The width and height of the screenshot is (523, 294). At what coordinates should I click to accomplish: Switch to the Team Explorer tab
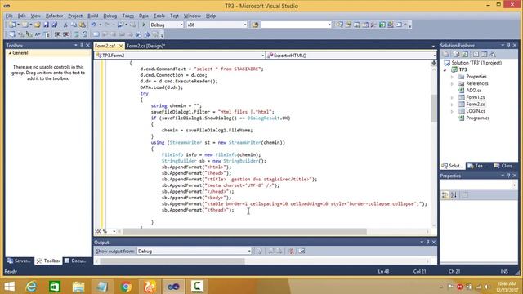(477, 166)
